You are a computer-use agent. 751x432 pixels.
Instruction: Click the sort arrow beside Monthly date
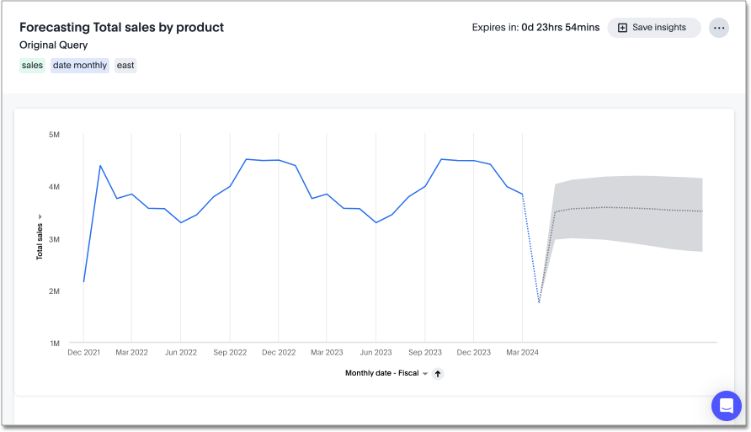click(x=438, y=374)
